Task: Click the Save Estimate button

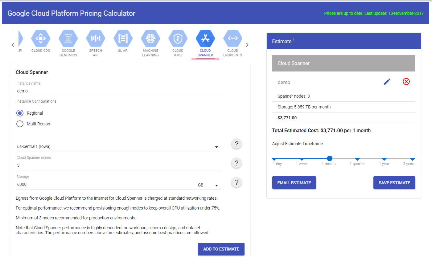Action: pyautogui.click(x=394, y=183)
